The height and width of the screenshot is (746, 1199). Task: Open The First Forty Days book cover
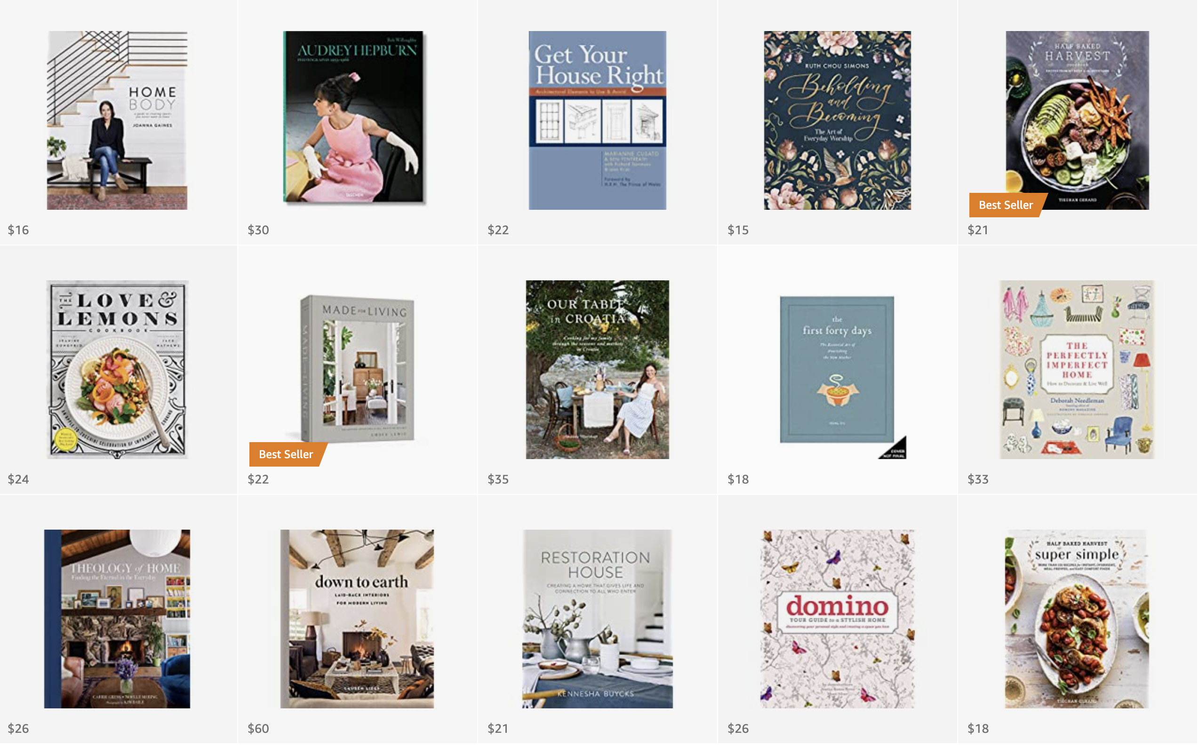[x=838, y=370]
